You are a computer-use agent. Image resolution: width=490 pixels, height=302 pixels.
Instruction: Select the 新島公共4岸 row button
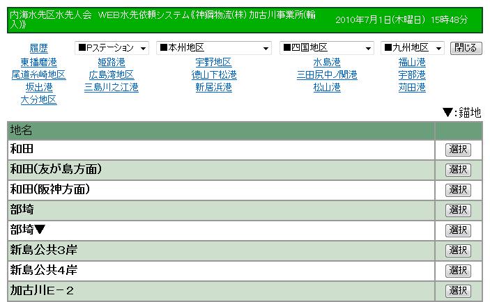point(458,271)
